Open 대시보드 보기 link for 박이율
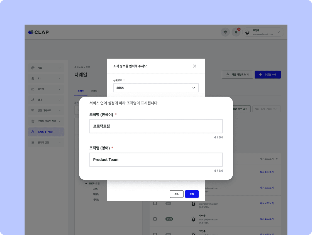Screen dimensions: 312x235 click(267, 219)
